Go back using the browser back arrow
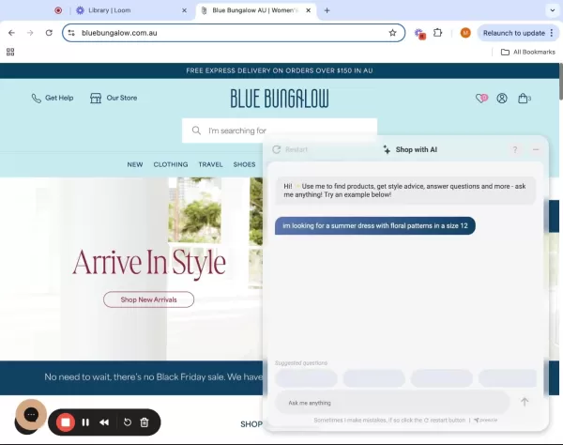563x445 pixels. tap(11, 33)
